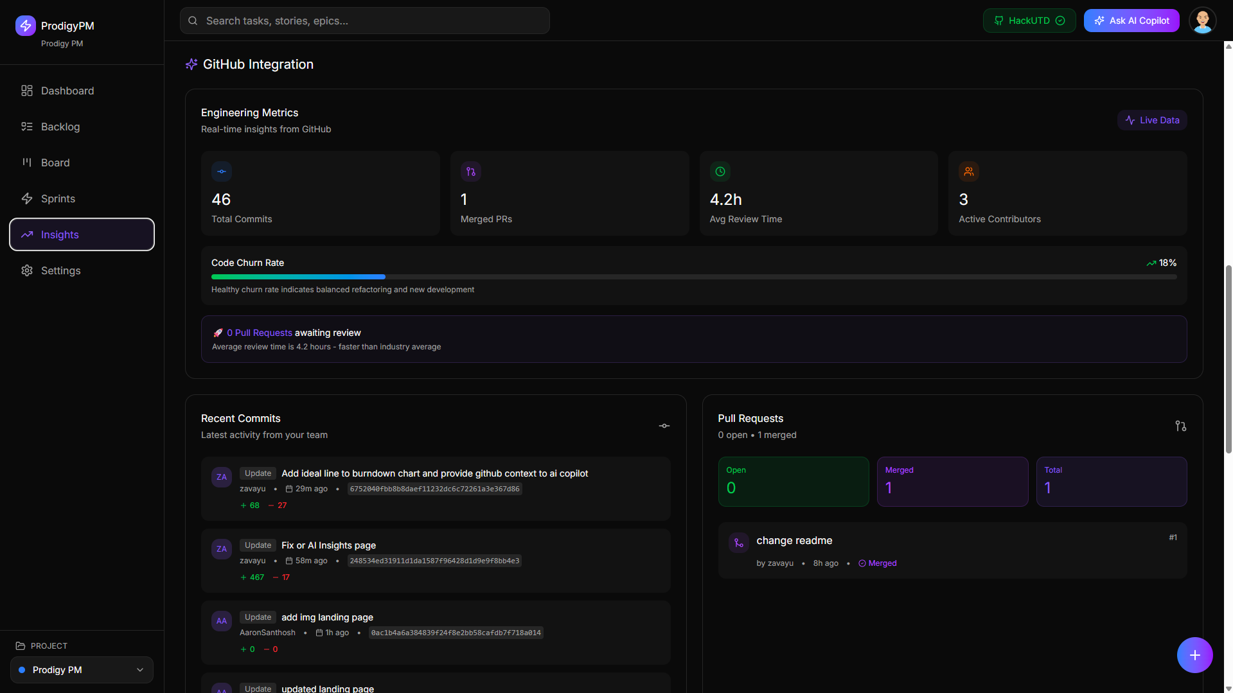1233x693 pixels.
Task: Click the 46 Total Commits value
Action: [x=221, y=200]
